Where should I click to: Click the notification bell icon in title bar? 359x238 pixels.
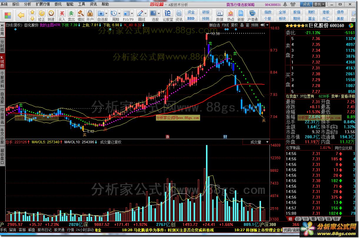[285, 4]
